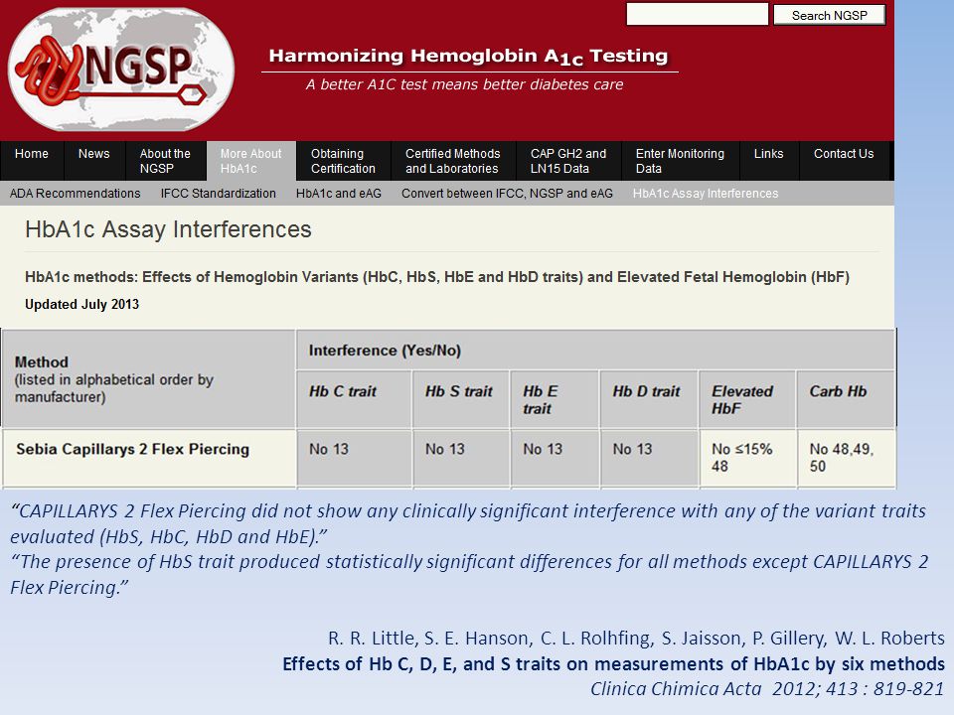Select the Sebia Capillarys 2 Flex Piercing row label
The height and width of the screenshot is (715, 954).
point(132,449)
